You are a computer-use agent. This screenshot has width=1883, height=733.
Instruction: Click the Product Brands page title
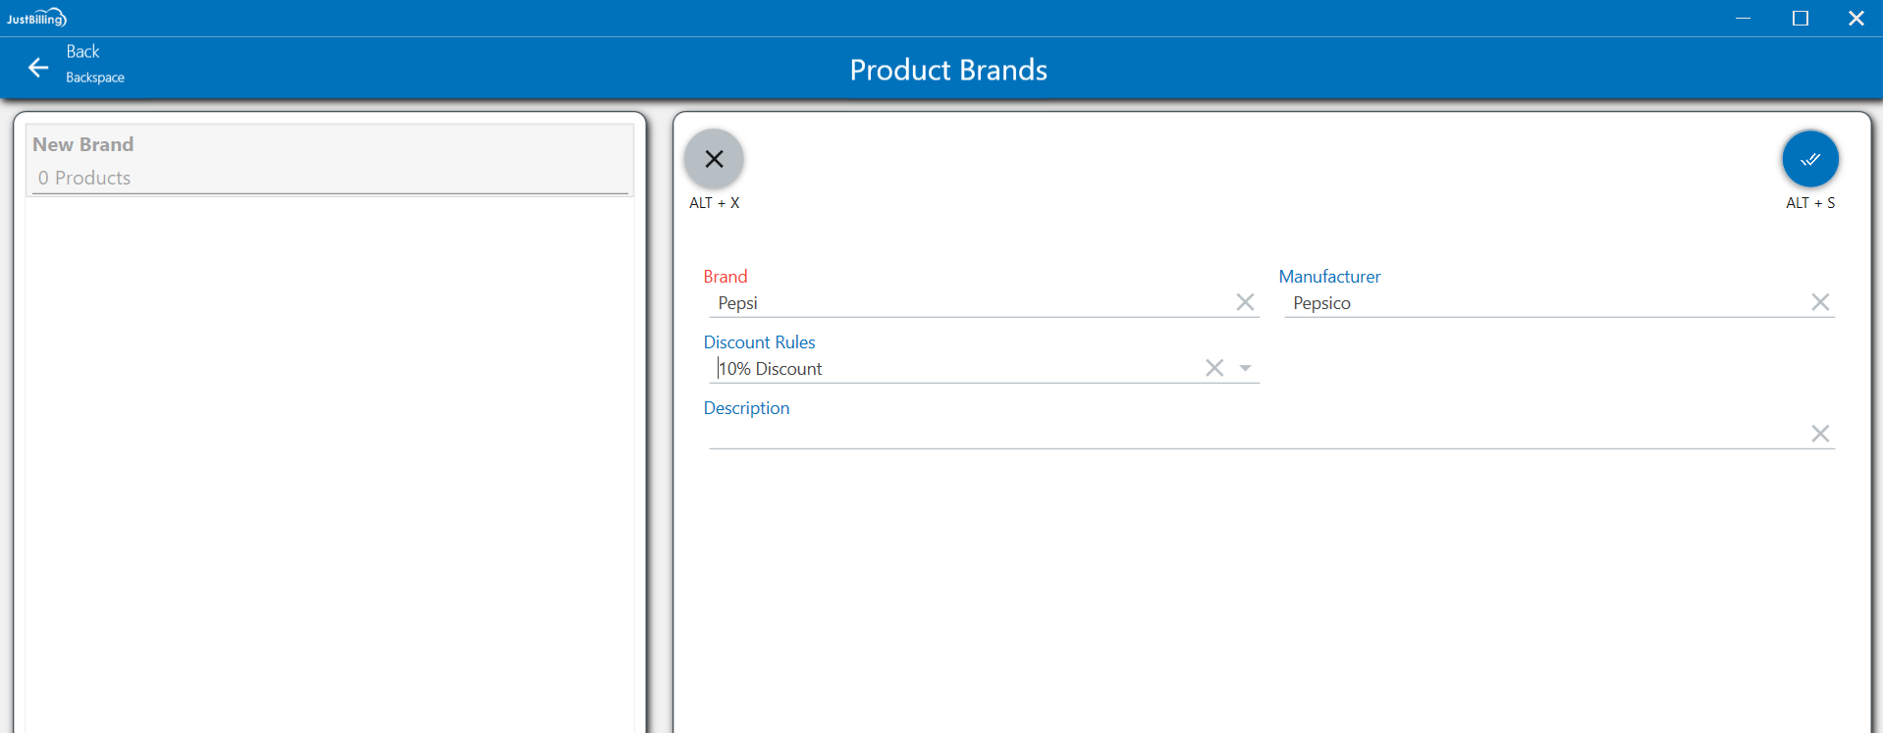coord(948,70)
